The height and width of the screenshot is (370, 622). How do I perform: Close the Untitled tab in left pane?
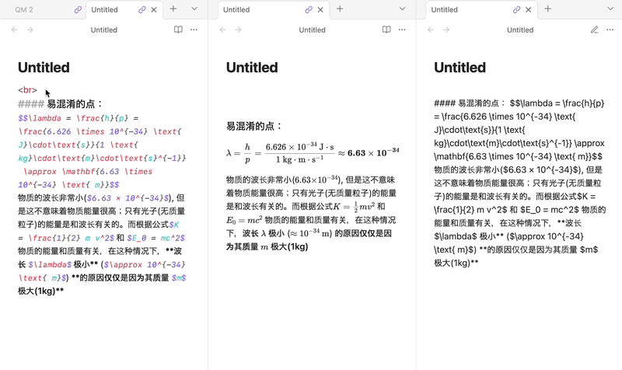154,10
